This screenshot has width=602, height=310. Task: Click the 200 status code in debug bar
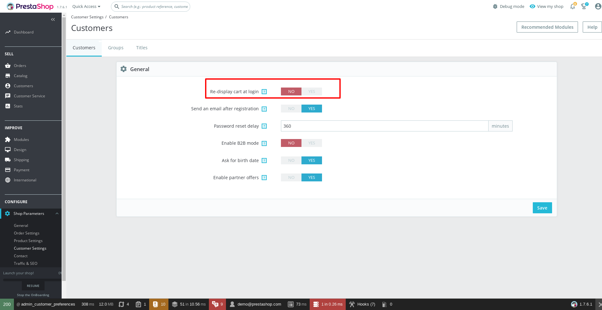point(7,304)
